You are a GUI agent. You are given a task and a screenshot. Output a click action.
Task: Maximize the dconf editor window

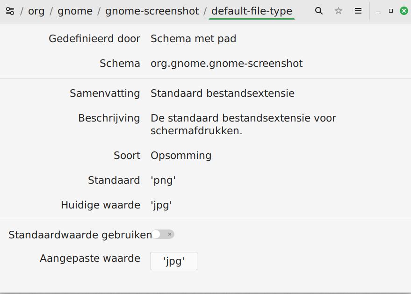click(391, 11)
